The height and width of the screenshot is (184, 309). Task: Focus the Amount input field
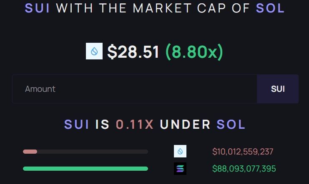click(135, 89)
